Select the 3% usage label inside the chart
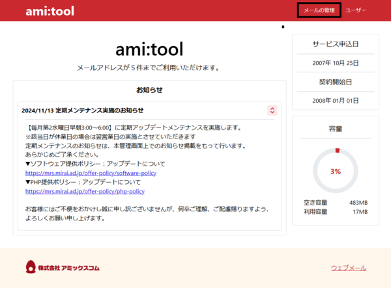Image resolution: width=391 pixels, height=288 pixels. 336,172
